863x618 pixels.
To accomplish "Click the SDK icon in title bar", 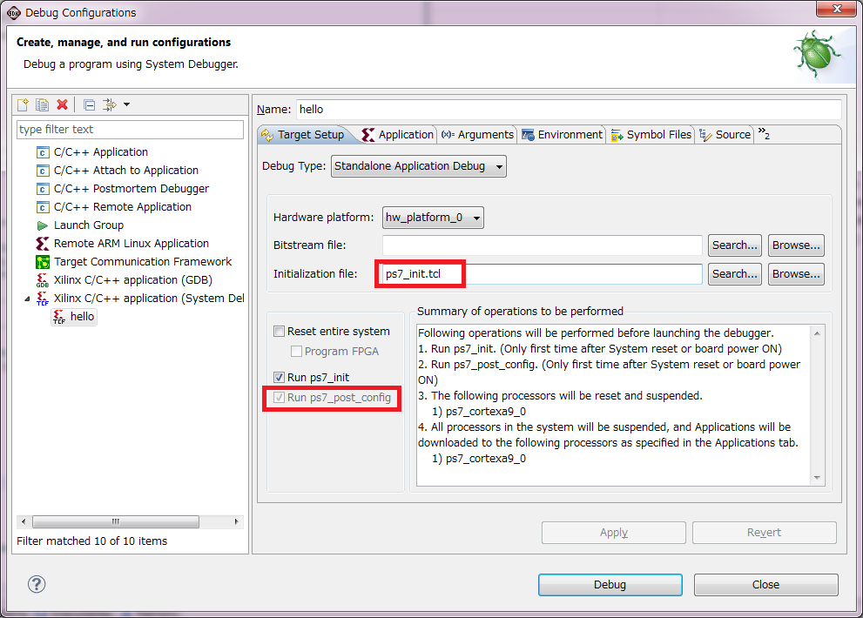I will [x=14, y=13].
